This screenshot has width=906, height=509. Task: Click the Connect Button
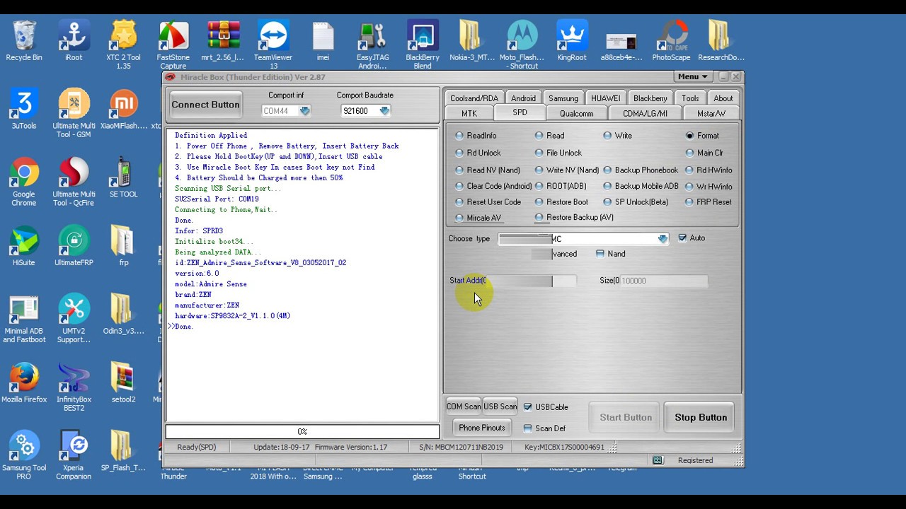point(205,105)
